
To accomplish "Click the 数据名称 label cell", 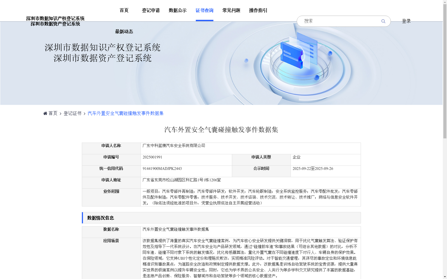I will coord(111,232).
